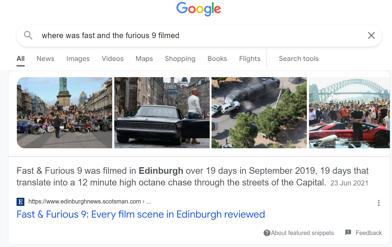This screenshot has width=392, height=247.
Task: Open the three-dot result options menu
Action: (x=378, y=203)
